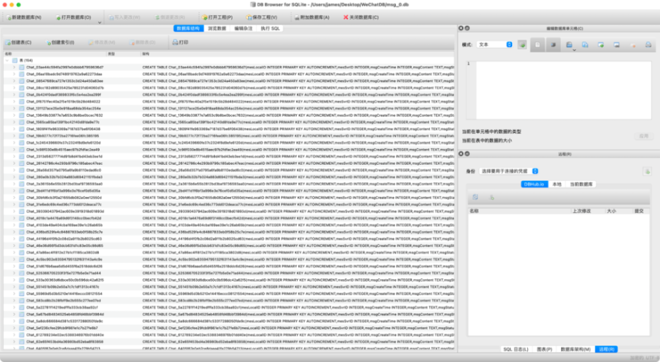660x362 pixels.
Task: Select row Chat_533a30363d6dbce50c0b596dc42a62f5
Action: point(228,280)
